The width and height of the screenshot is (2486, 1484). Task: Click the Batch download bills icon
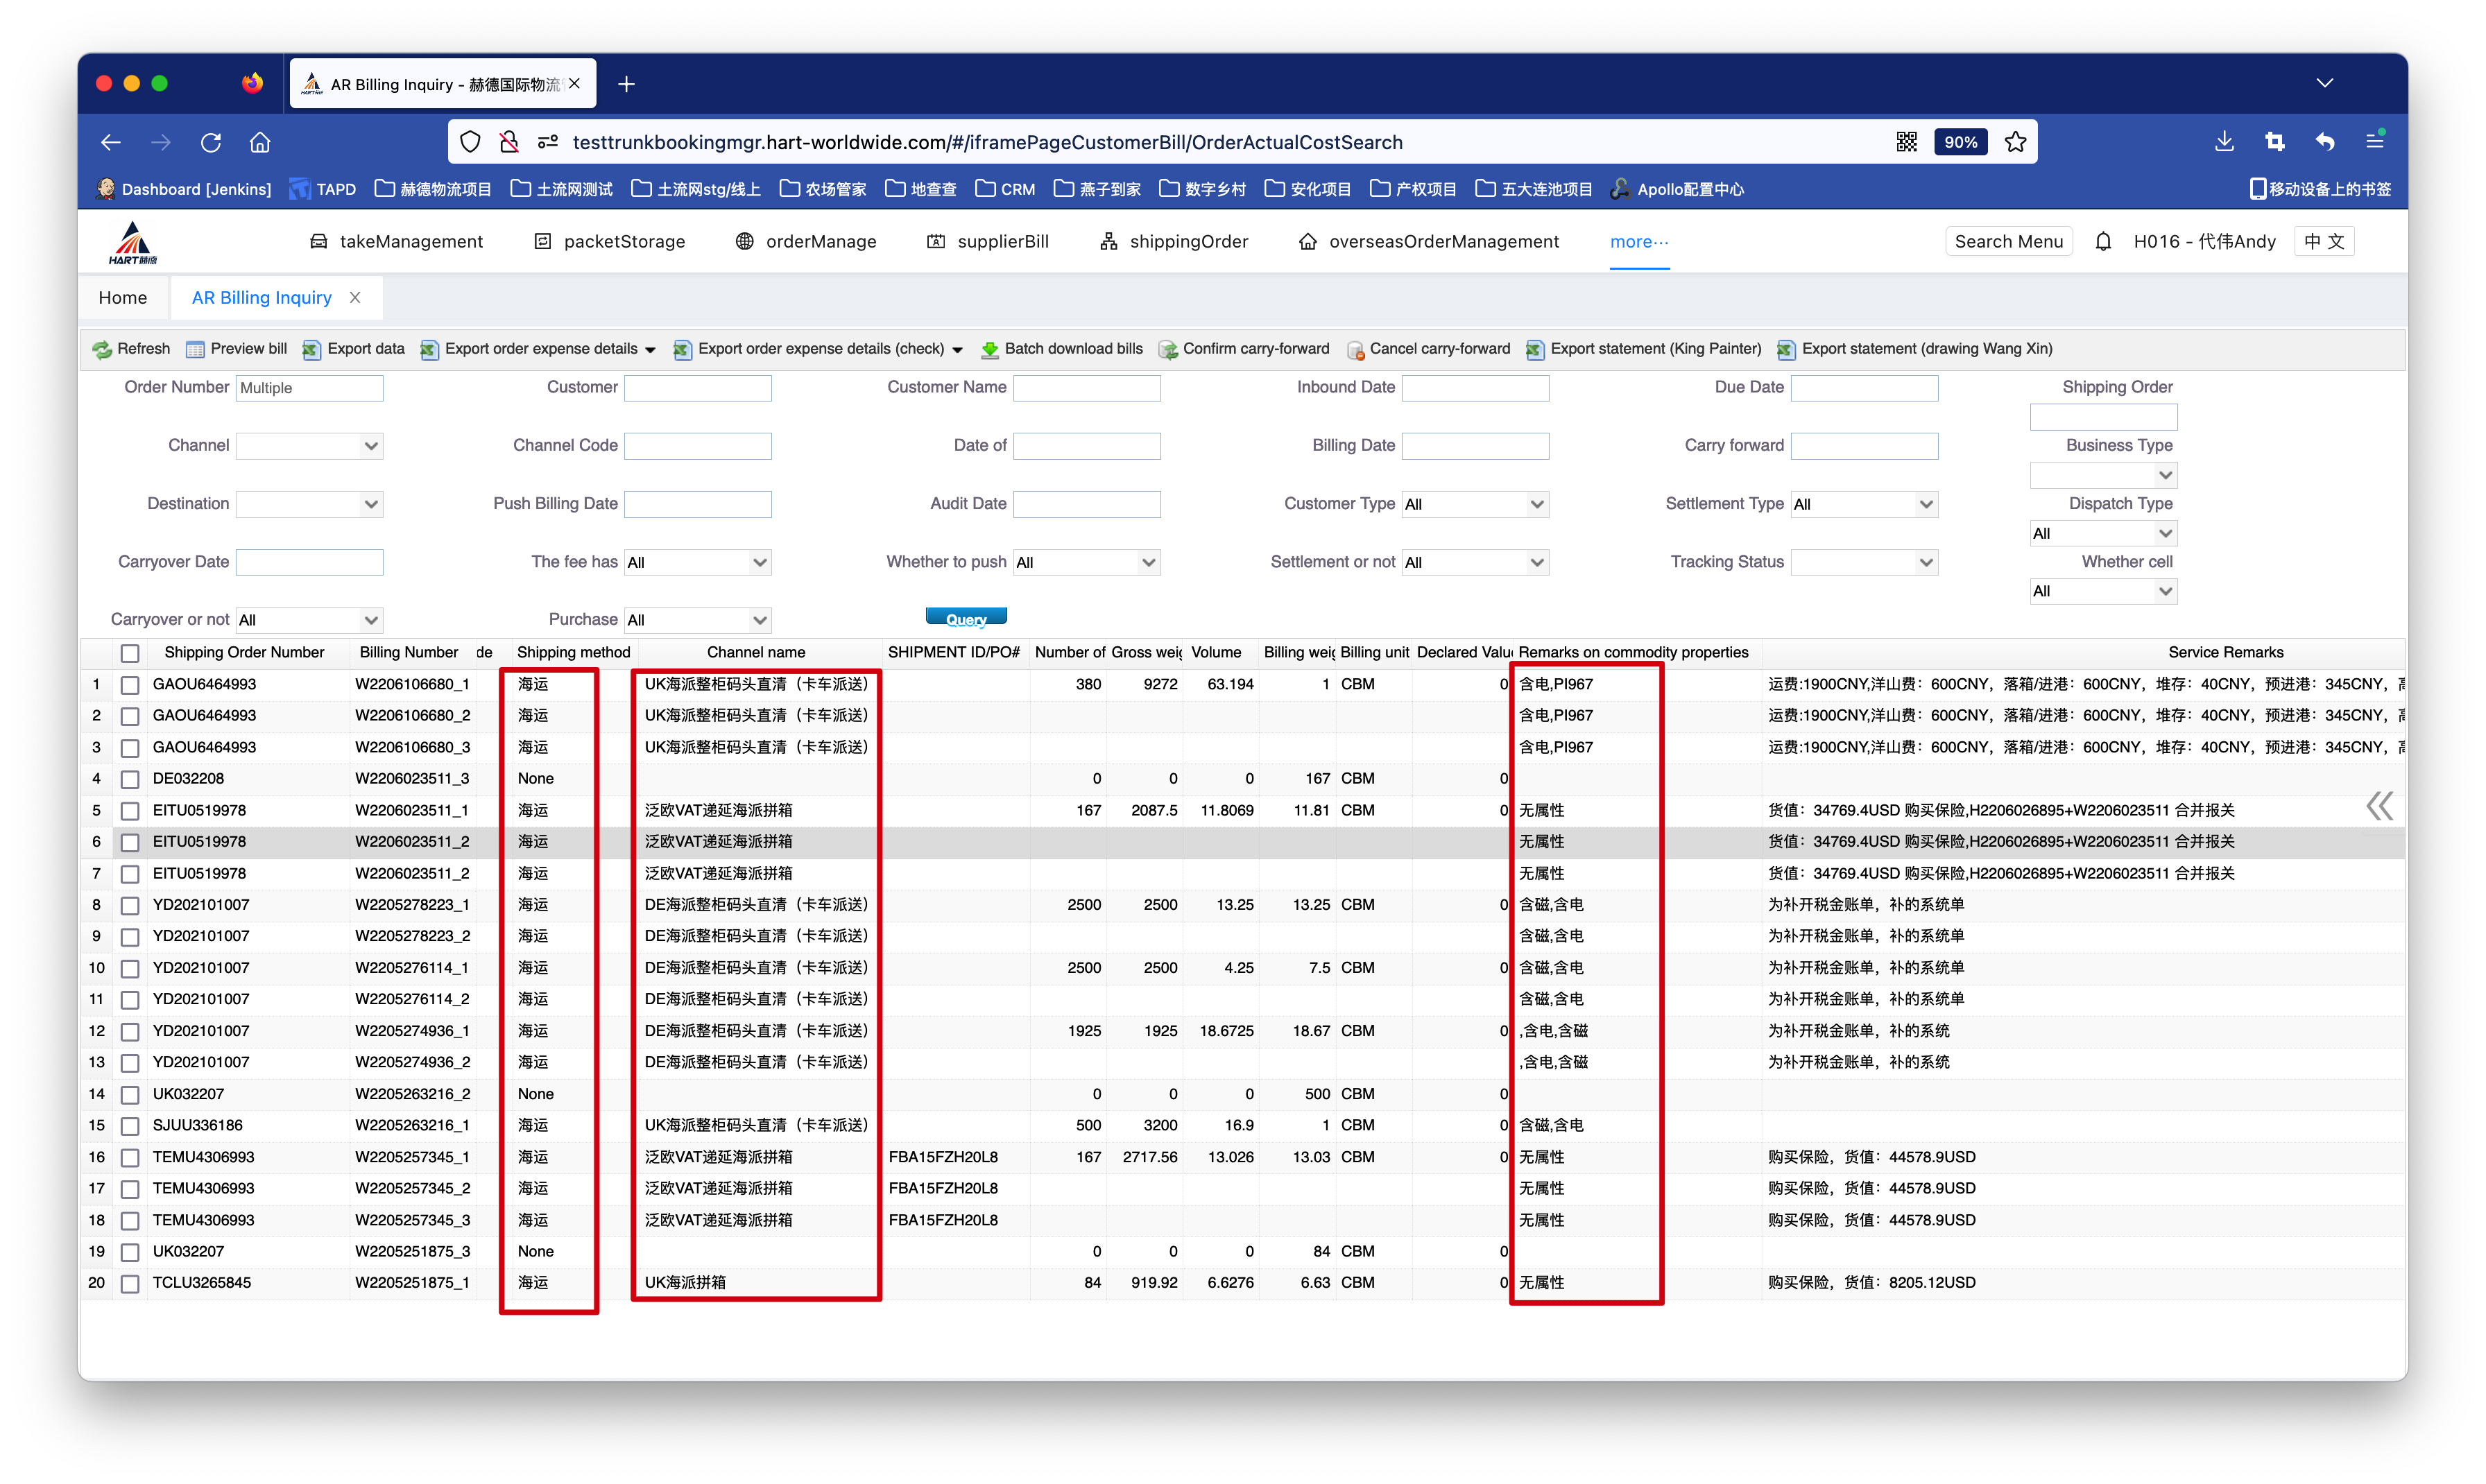(x=989, y=349)
